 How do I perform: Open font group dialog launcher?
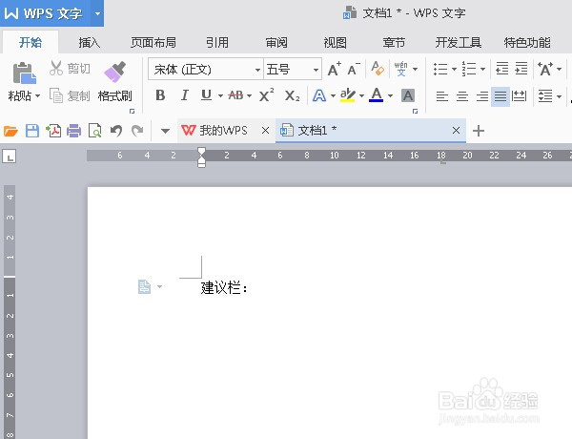click(415, 111)
